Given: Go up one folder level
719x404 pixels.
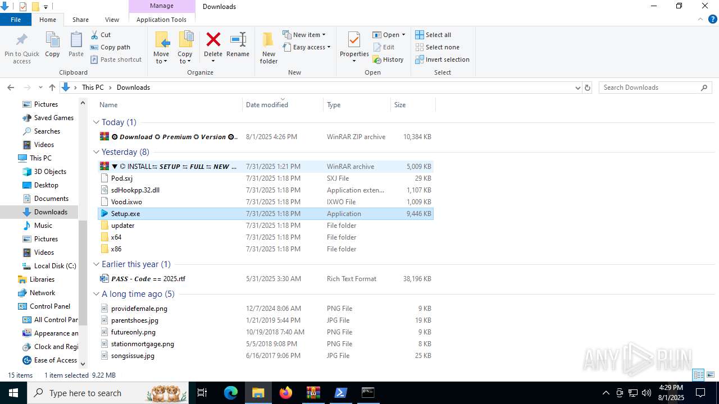Looking at the screenshot, I should 52,88.
